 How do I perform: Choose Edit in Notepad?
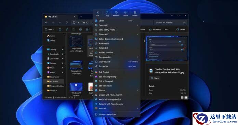click(116, 81)
